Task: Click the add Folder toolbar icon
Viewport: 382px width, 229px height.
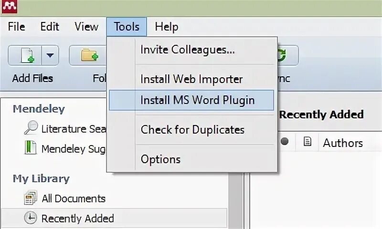Action: pos(90,55)
